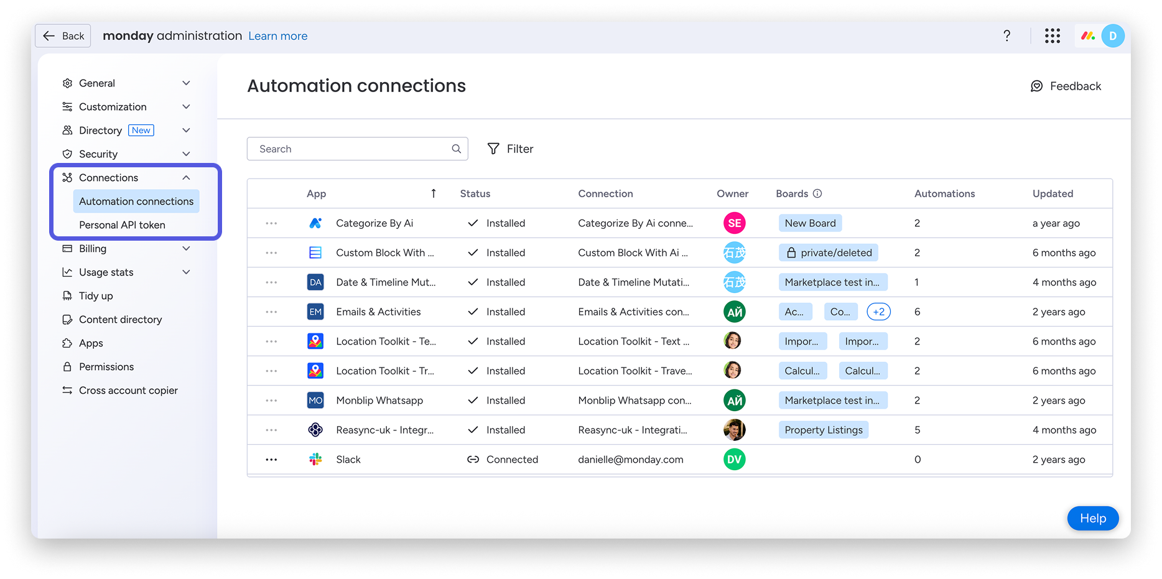Click the Emails & Activities EM icon
The image size is (1162, 579).
click(x=315, y=312)
